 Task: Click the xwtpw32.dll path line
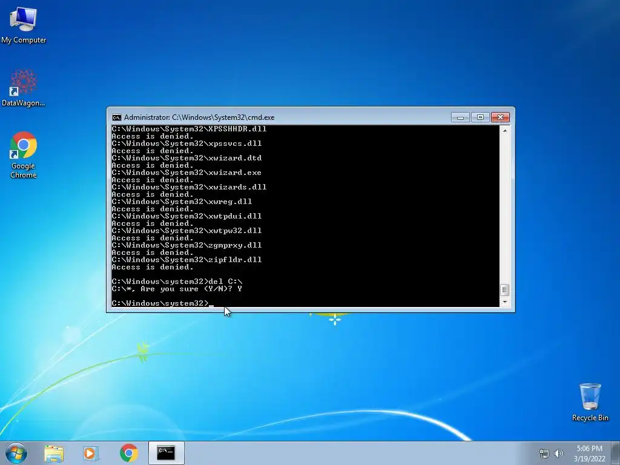(186, 231)
